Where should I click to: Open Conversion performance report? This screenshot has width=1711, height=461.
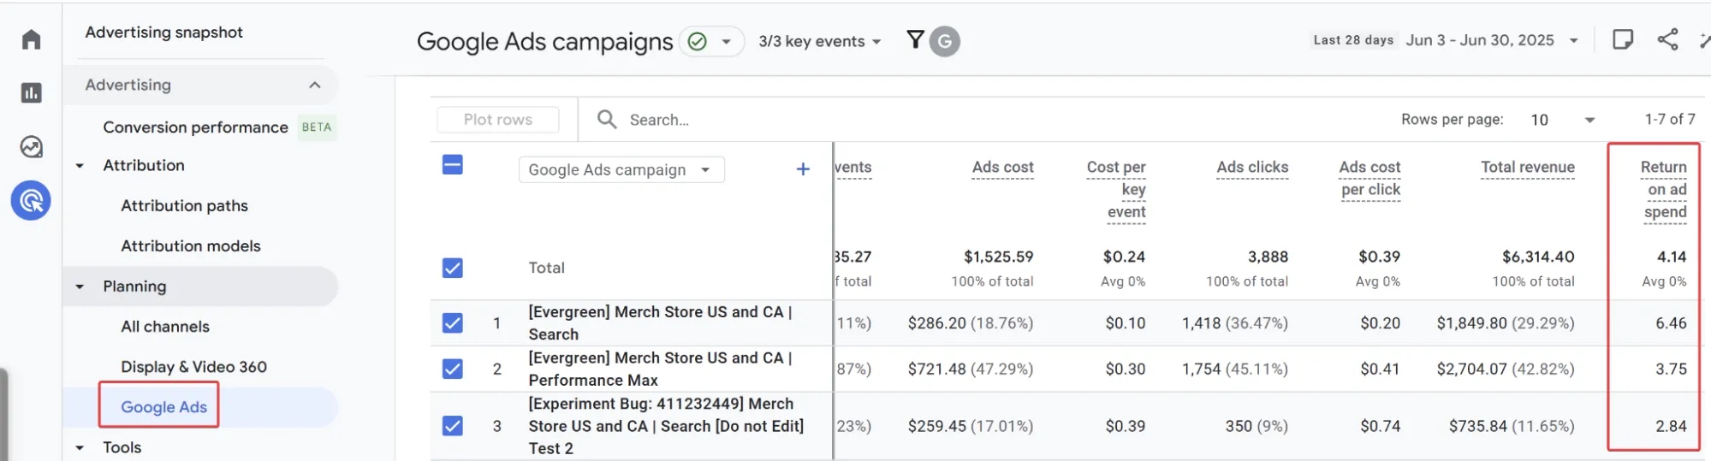(195, 127)
